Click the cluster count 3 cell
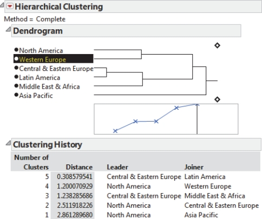262x219 pixels. [47, 196]
